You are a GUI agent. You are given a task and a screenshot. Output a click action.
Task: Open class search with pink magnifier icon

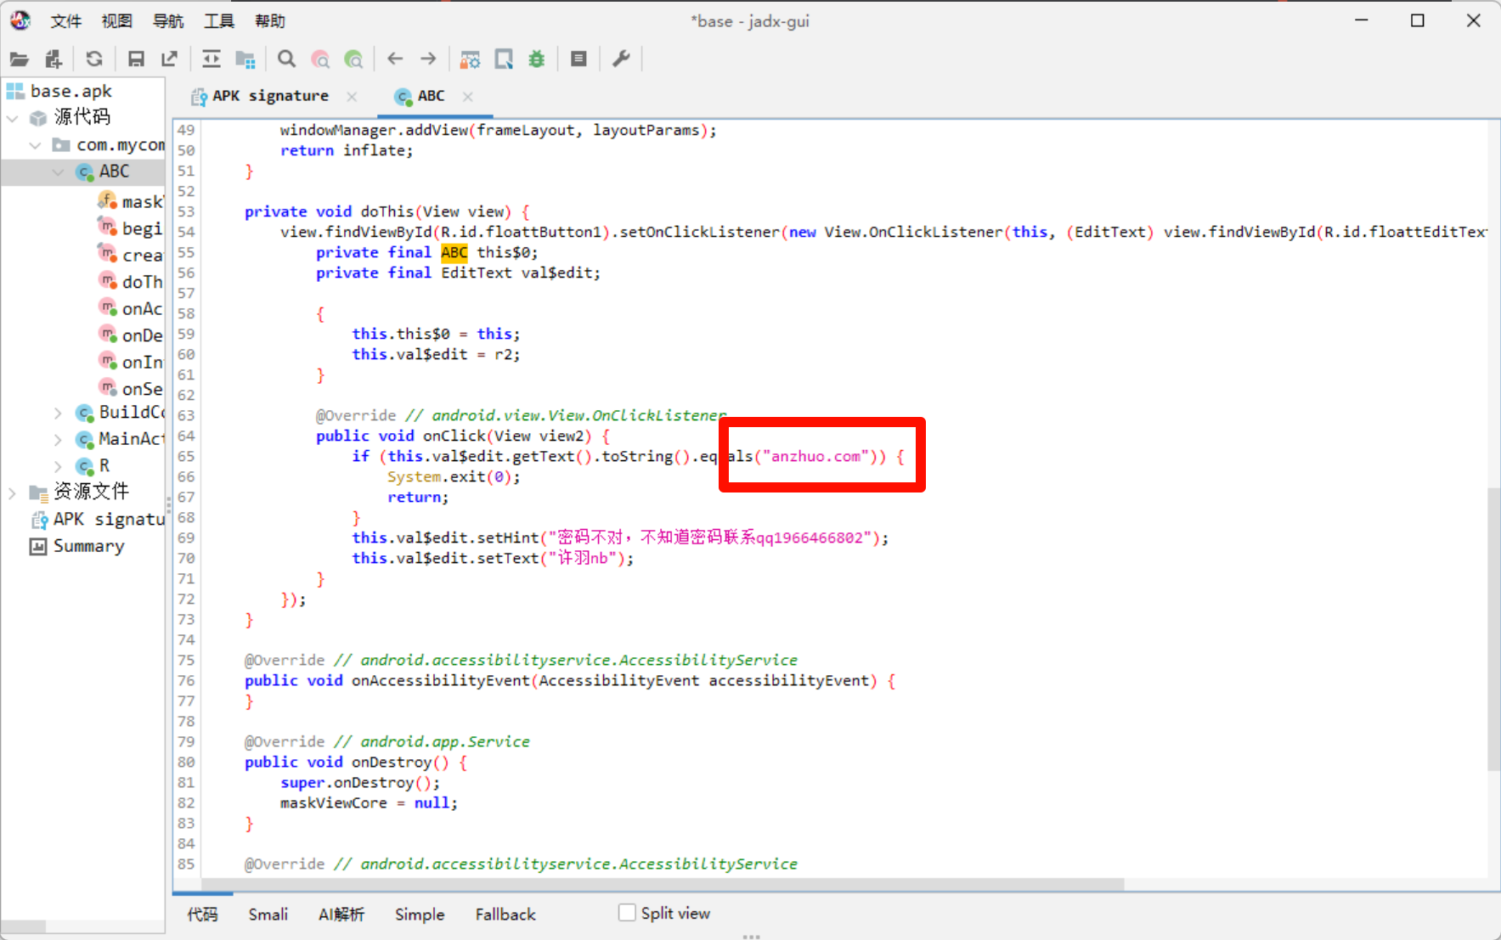(x=320, y=59)
